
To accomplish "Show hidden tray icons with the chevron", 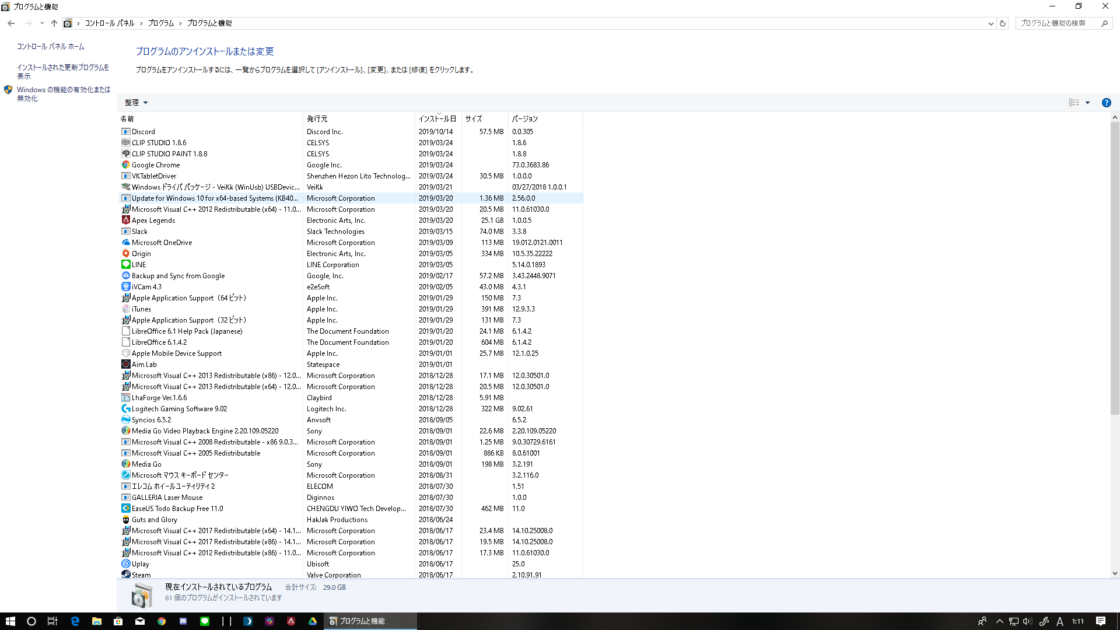I will 999,621.
